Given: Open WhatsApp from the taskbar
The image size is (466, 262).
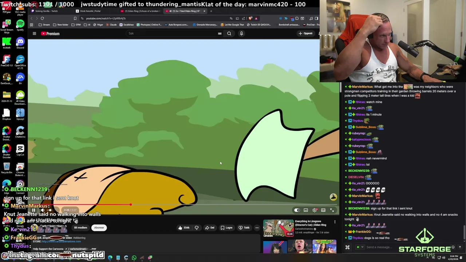Looking at the screenshot, I should 134,258.
